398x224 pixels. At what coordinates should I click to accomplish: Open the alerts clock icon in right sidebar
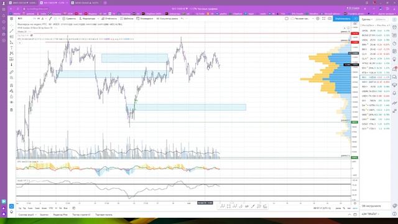(x=394, y=27)
